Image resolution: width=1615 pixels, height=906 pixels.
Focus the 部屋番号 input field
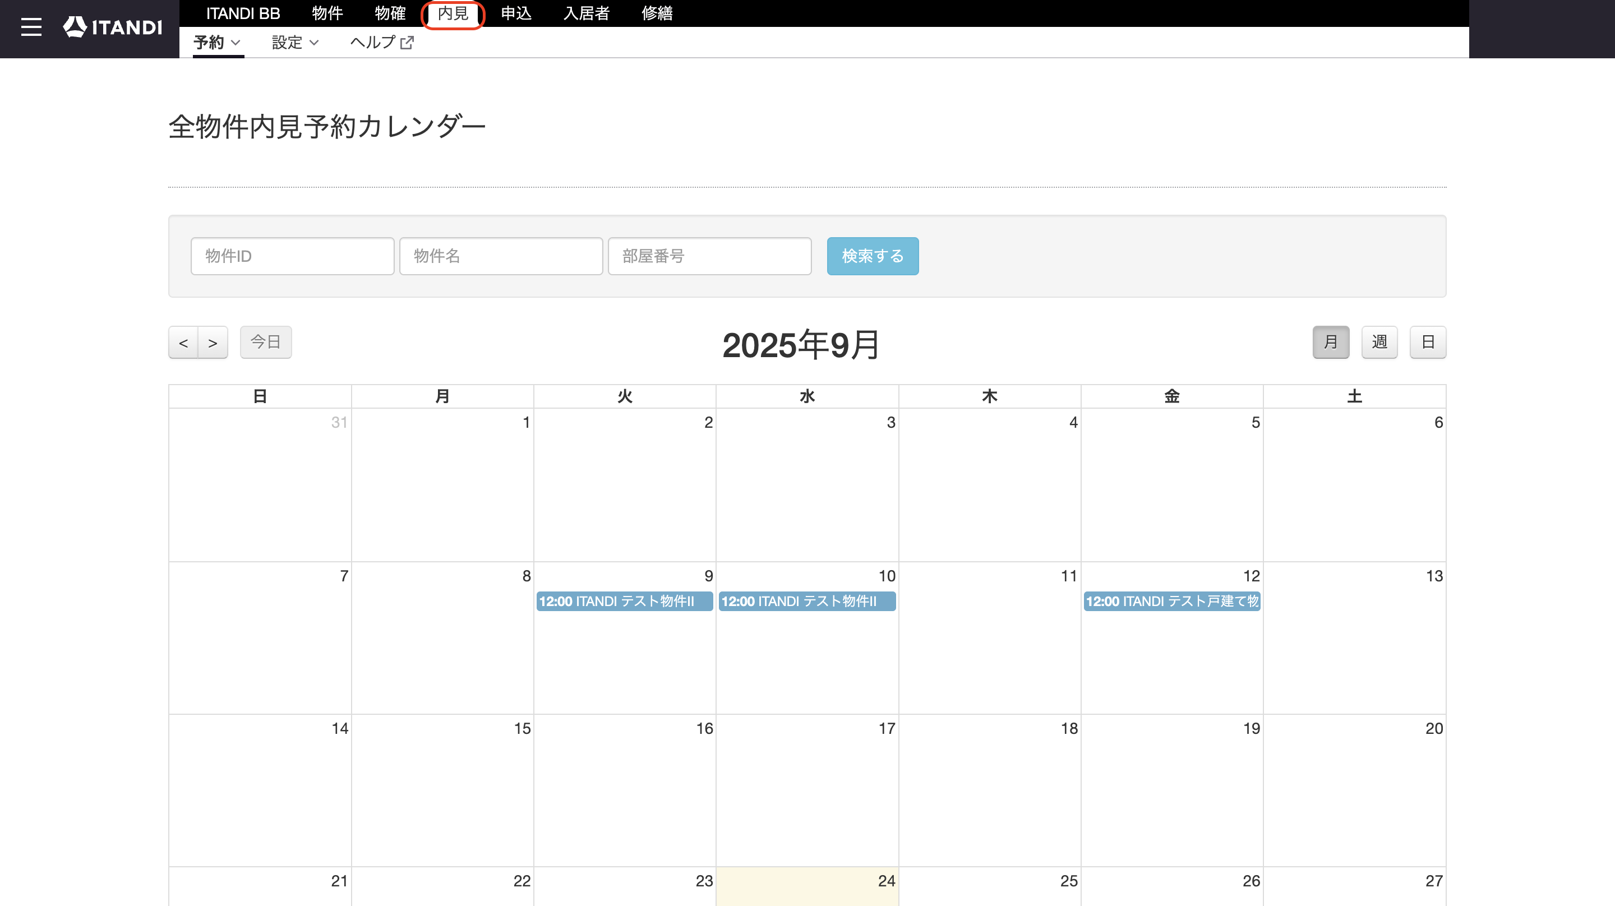coord(710,256)
